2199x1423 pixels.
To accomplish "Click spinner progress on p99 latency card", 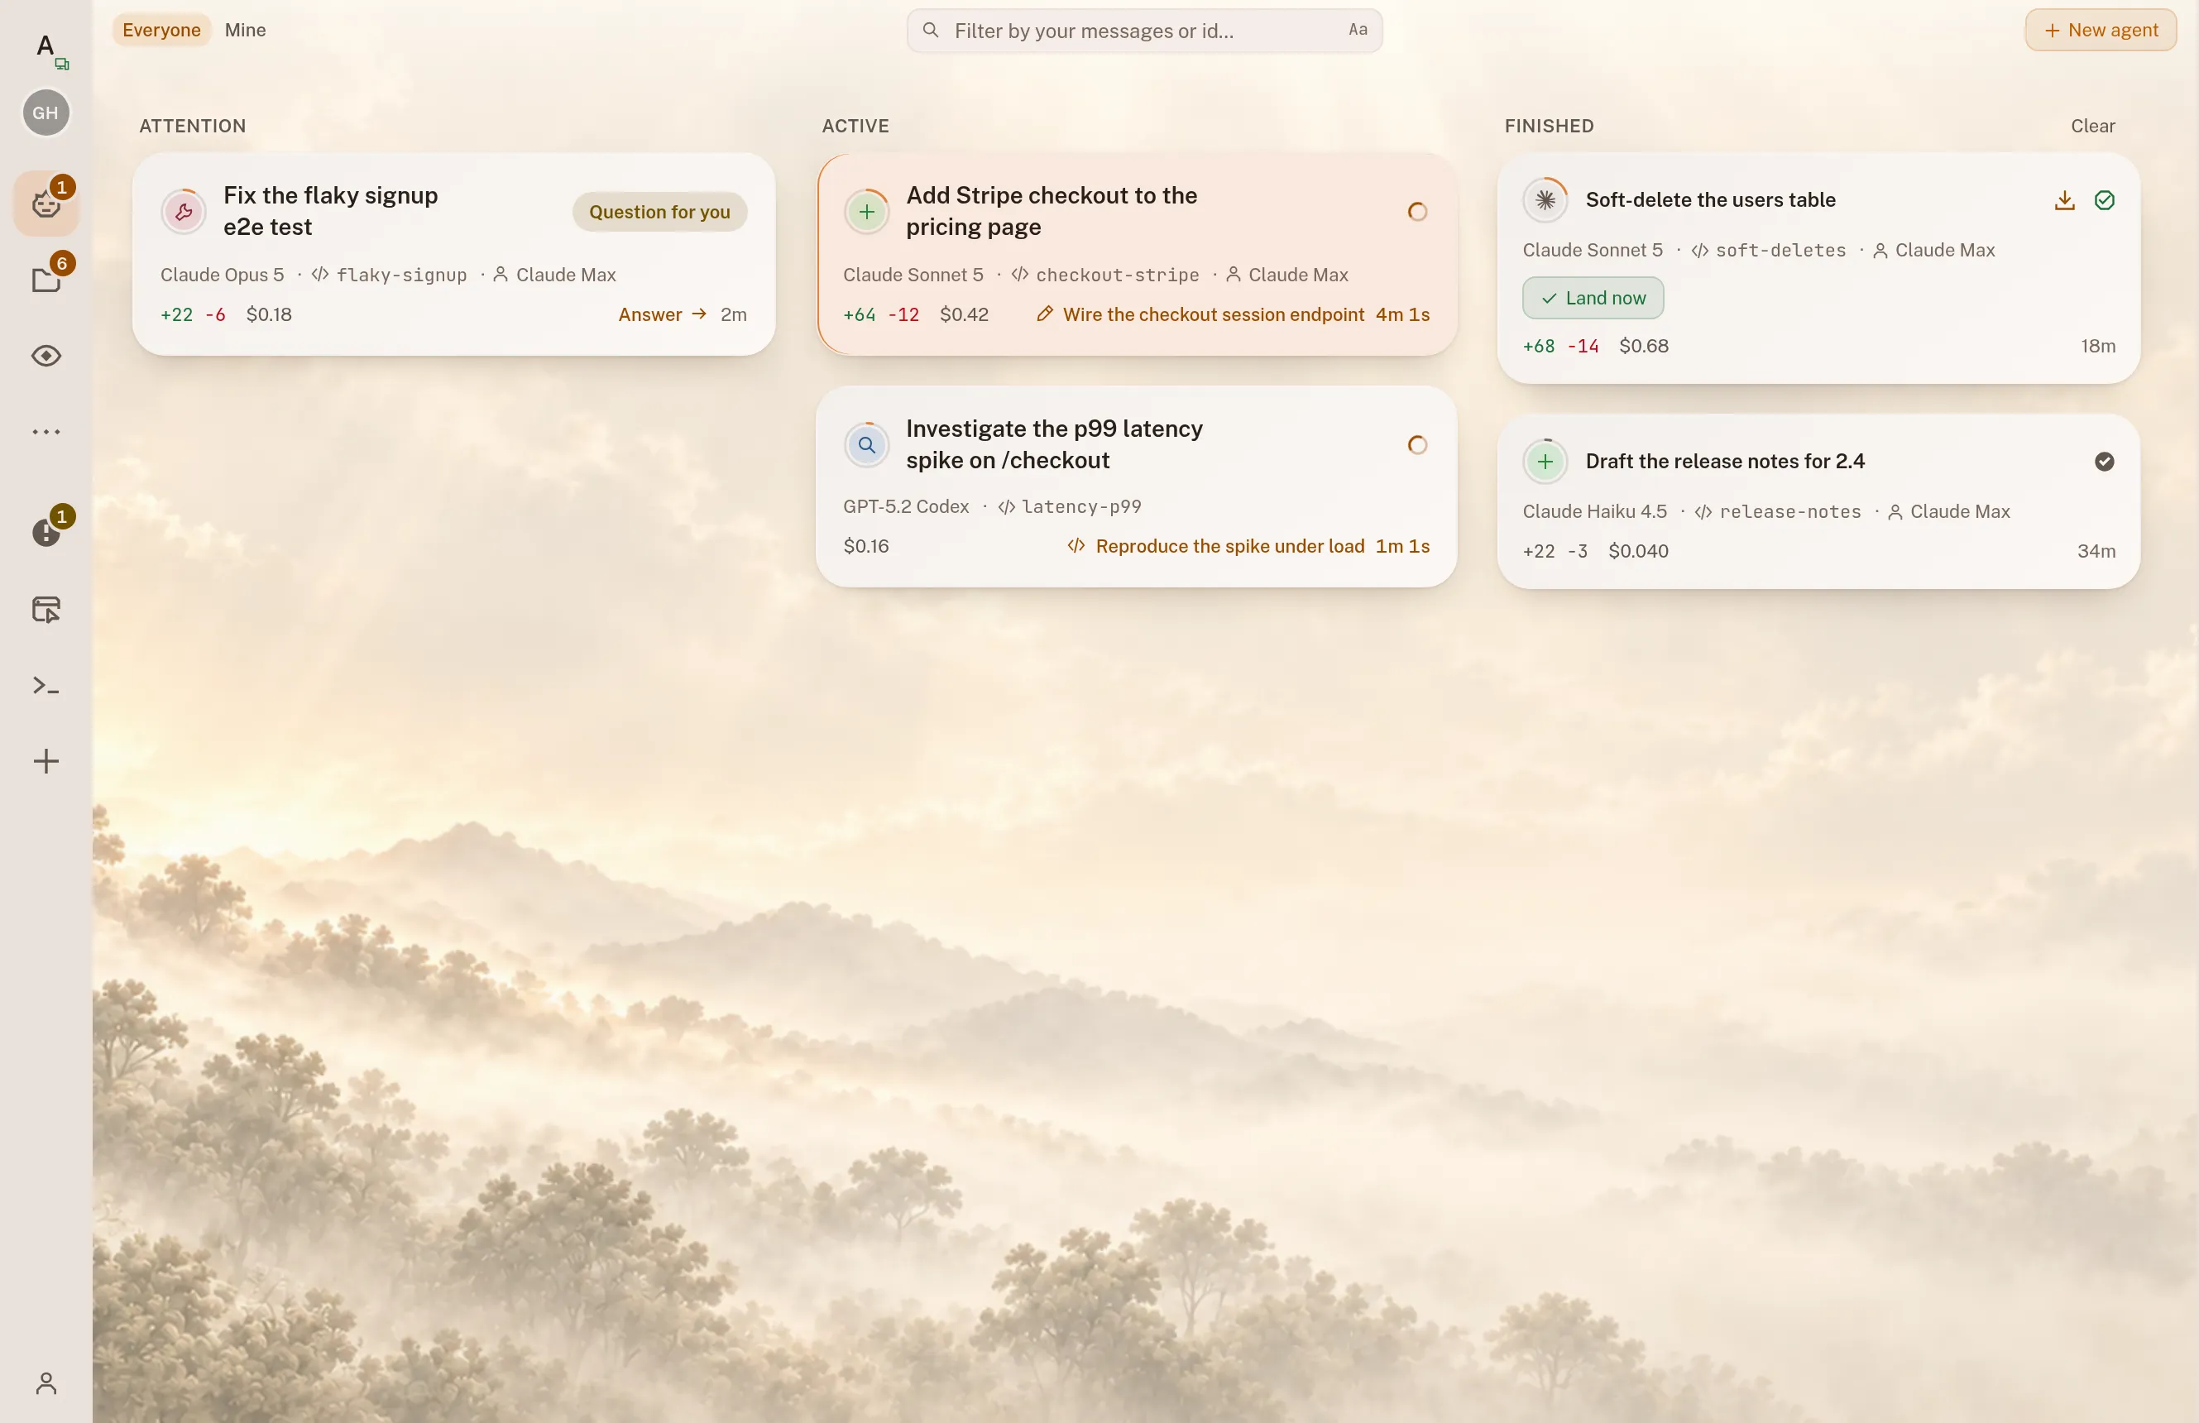I will [1416, 444].
